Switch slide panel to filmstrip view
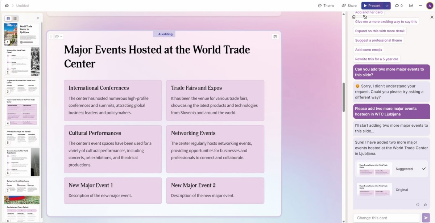This screenshot has width=435, height=223. (8, 18)
